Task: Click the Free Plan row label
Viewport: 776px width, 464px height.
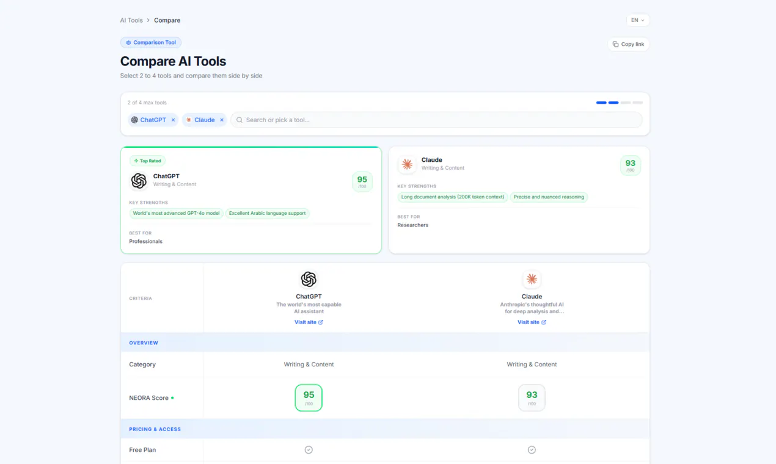Action: coord(142,449)
